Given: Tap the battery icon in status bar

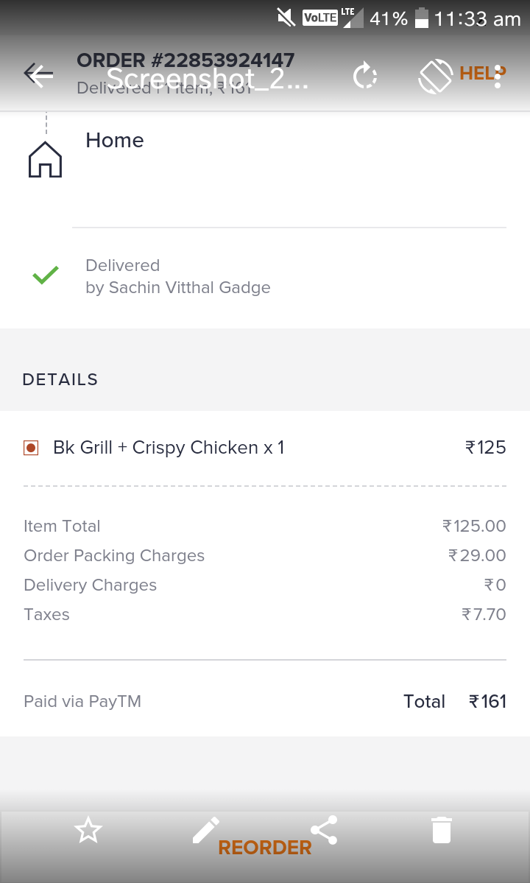Looking at the screenshot, I should pos(422,18).
